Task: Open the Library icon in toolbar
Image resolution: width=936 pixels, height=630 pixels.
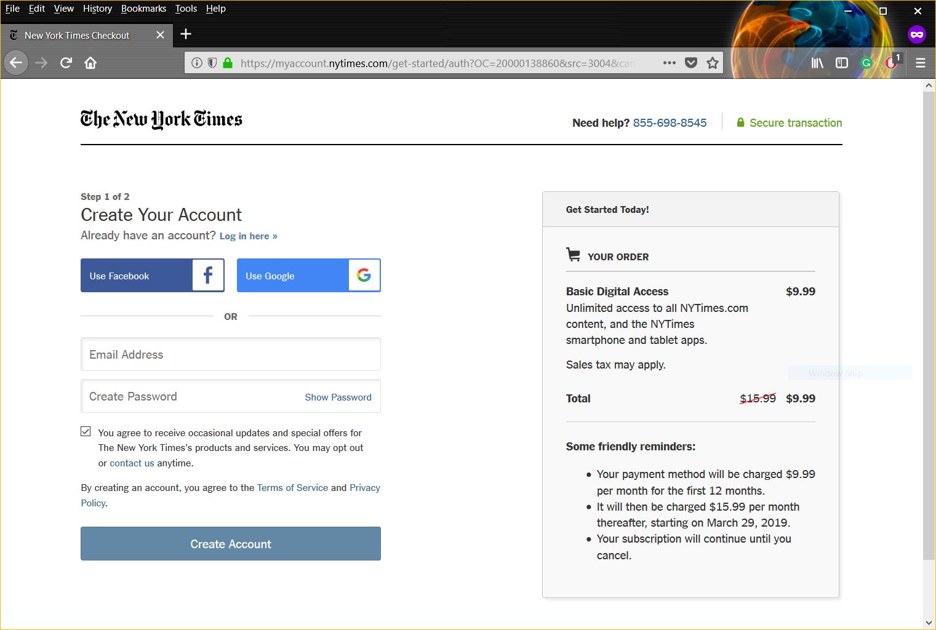Action: tap(817, 63)
